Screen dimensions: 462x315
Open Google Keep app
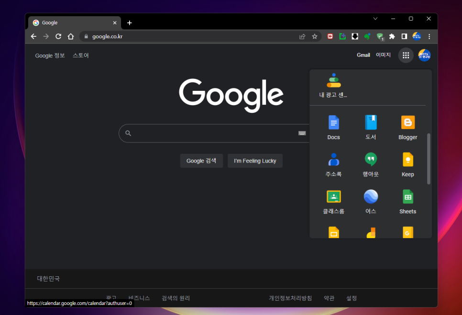point(408,164)
